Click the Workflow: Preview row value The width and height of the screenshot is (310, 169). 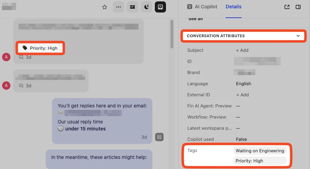[x=238, y=117]
